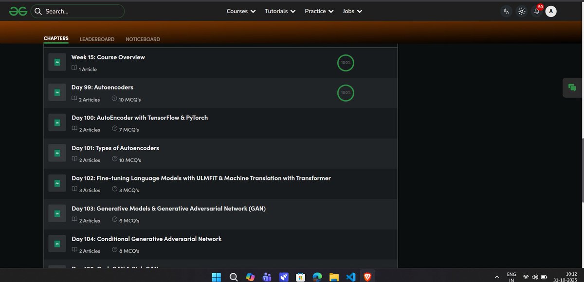The image size is (584, 282).
Task: Show hidden system tray icons
Action: coord(496,277)
